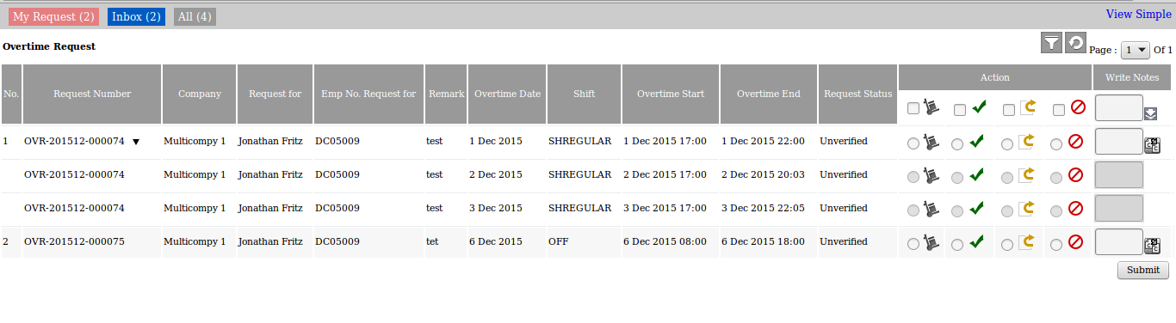1176x323 pixels.
Task: Click the filter funnel icon
Action: click(x=1051, y=43)
